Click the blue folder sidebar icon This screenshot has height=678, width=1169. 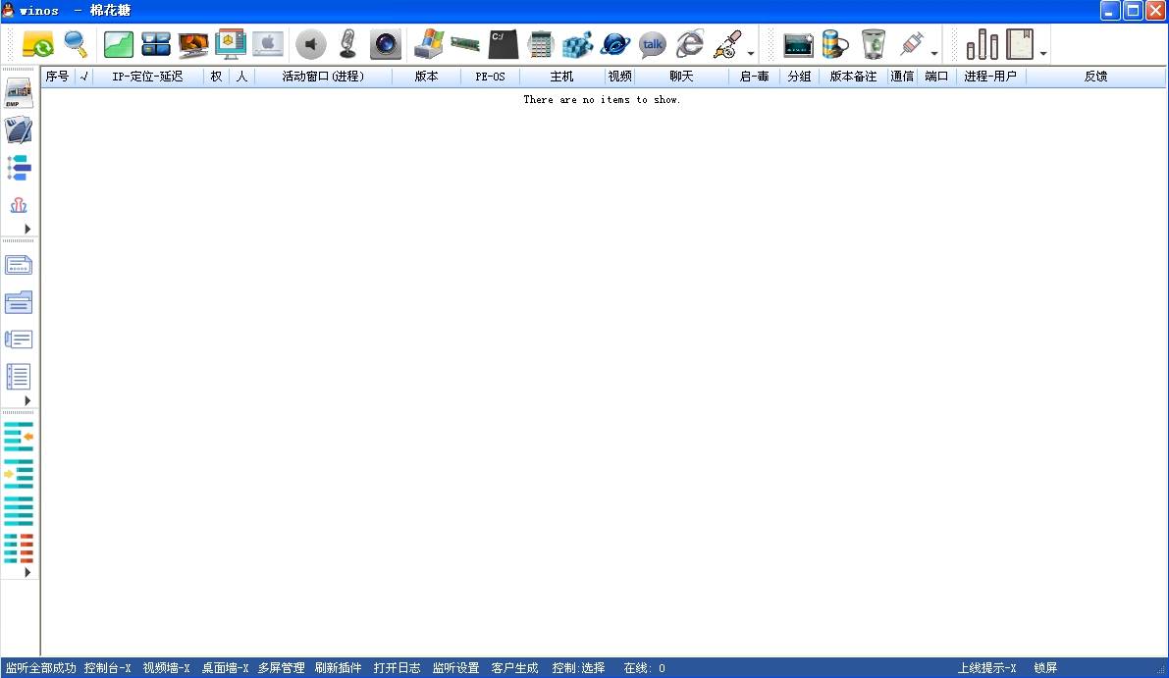pos(19,302)
